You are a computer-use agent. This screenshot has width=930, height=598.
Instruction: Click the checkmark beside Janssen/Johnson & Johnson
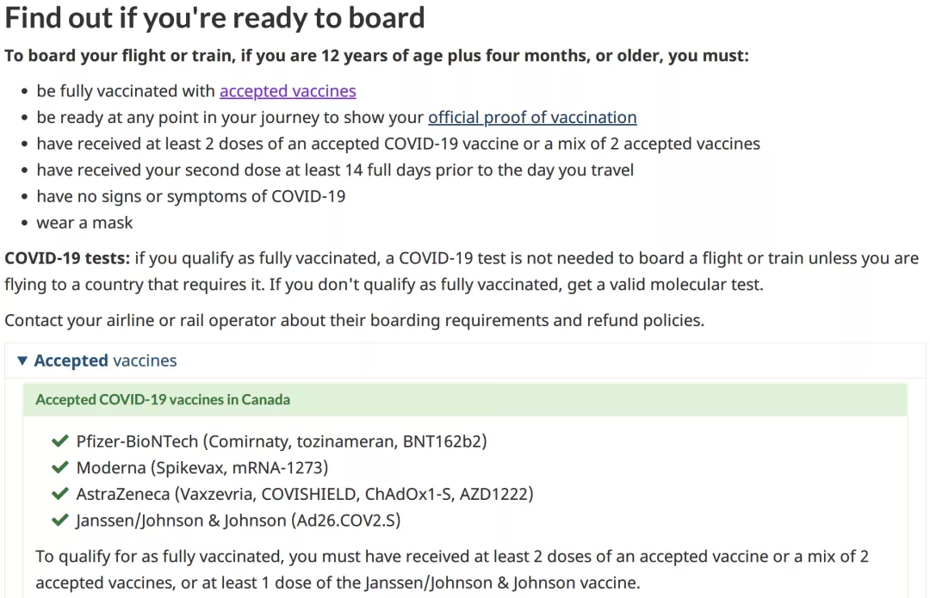click(60, 520)
